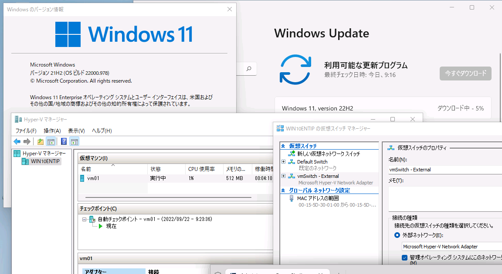Screen dimensions: 502x274
Task: Click the Windows 11 logo
Action: coord(68,34)
